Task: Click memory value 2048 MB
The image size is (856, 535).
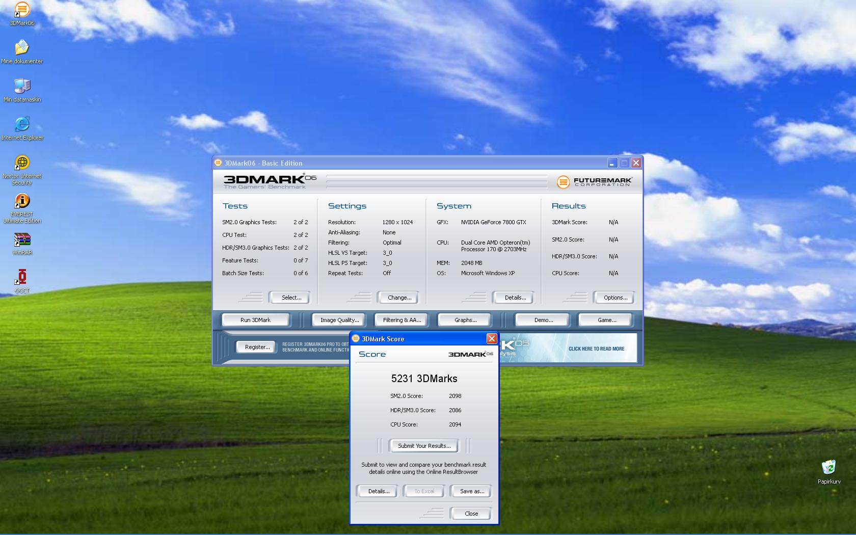Action: (471, 263)
